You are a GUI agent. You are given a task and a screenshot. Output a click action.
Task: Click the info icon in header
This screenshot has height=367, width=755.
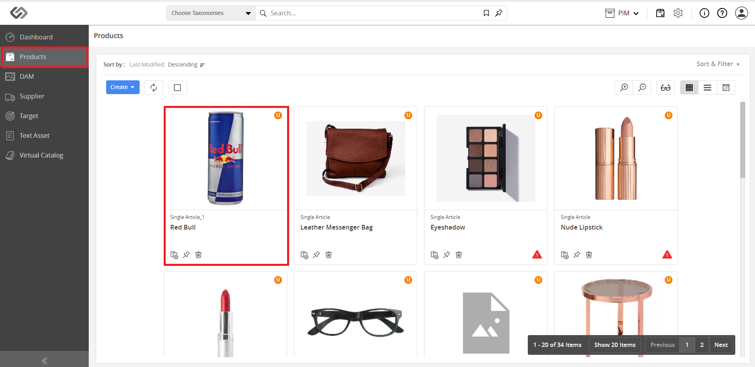pyautogui.click(x=704, y=13)
